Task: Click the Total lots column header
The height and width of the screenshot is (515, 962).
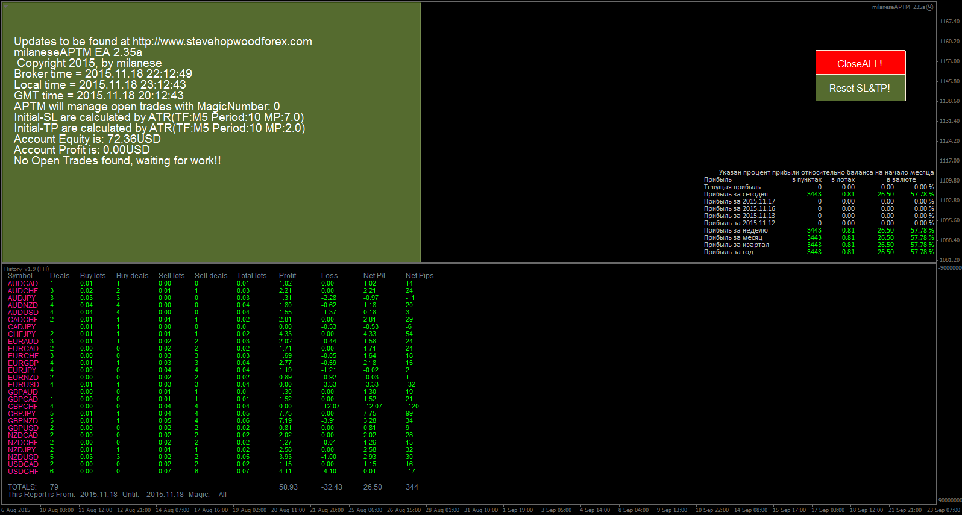Action: 251,276
